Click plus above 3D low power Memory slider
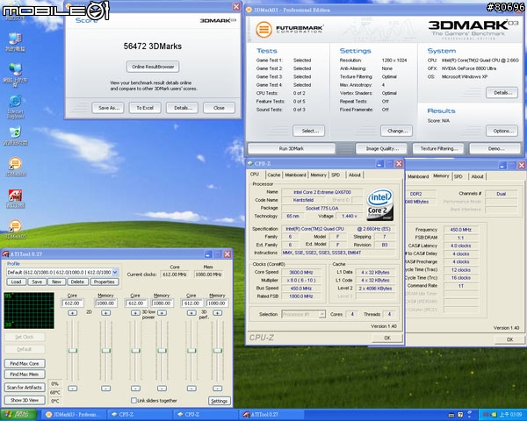This screenshot has width=527, height=421. pyautogui.click(x=162, y=312)
